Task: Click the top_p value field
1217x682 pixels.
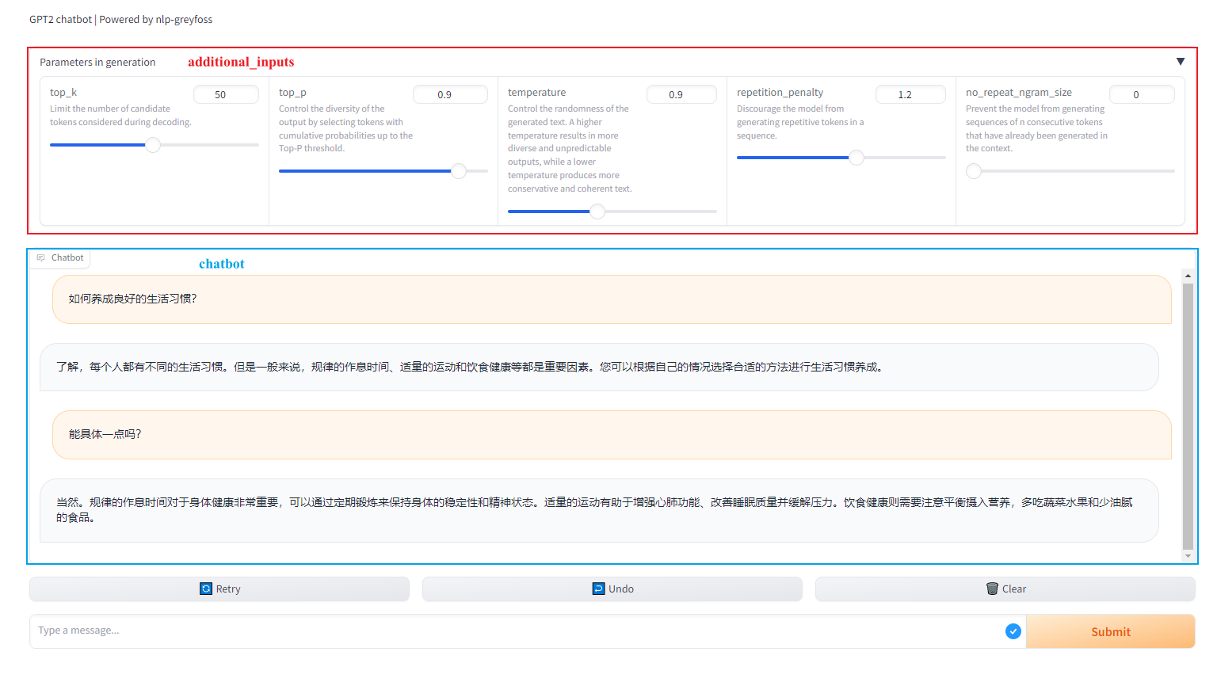Action: click(450, 94)
